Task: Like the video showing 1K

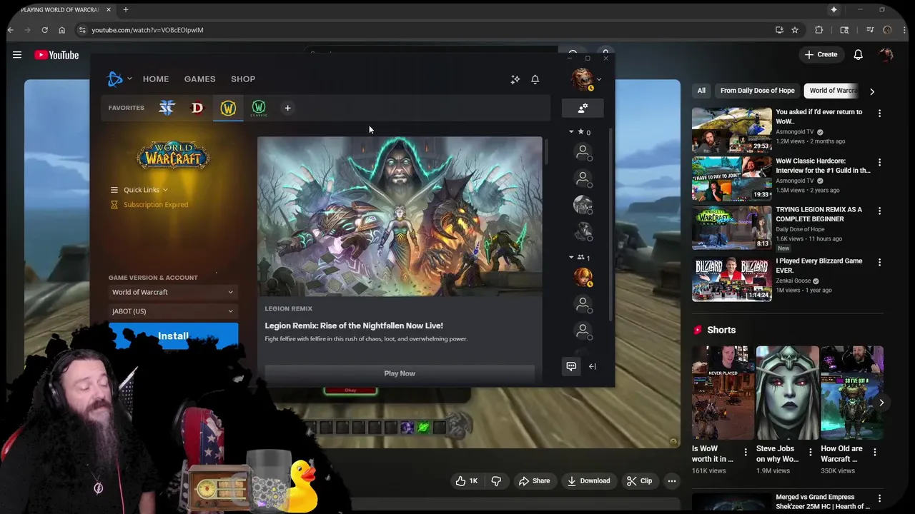Action: (467, 481)
